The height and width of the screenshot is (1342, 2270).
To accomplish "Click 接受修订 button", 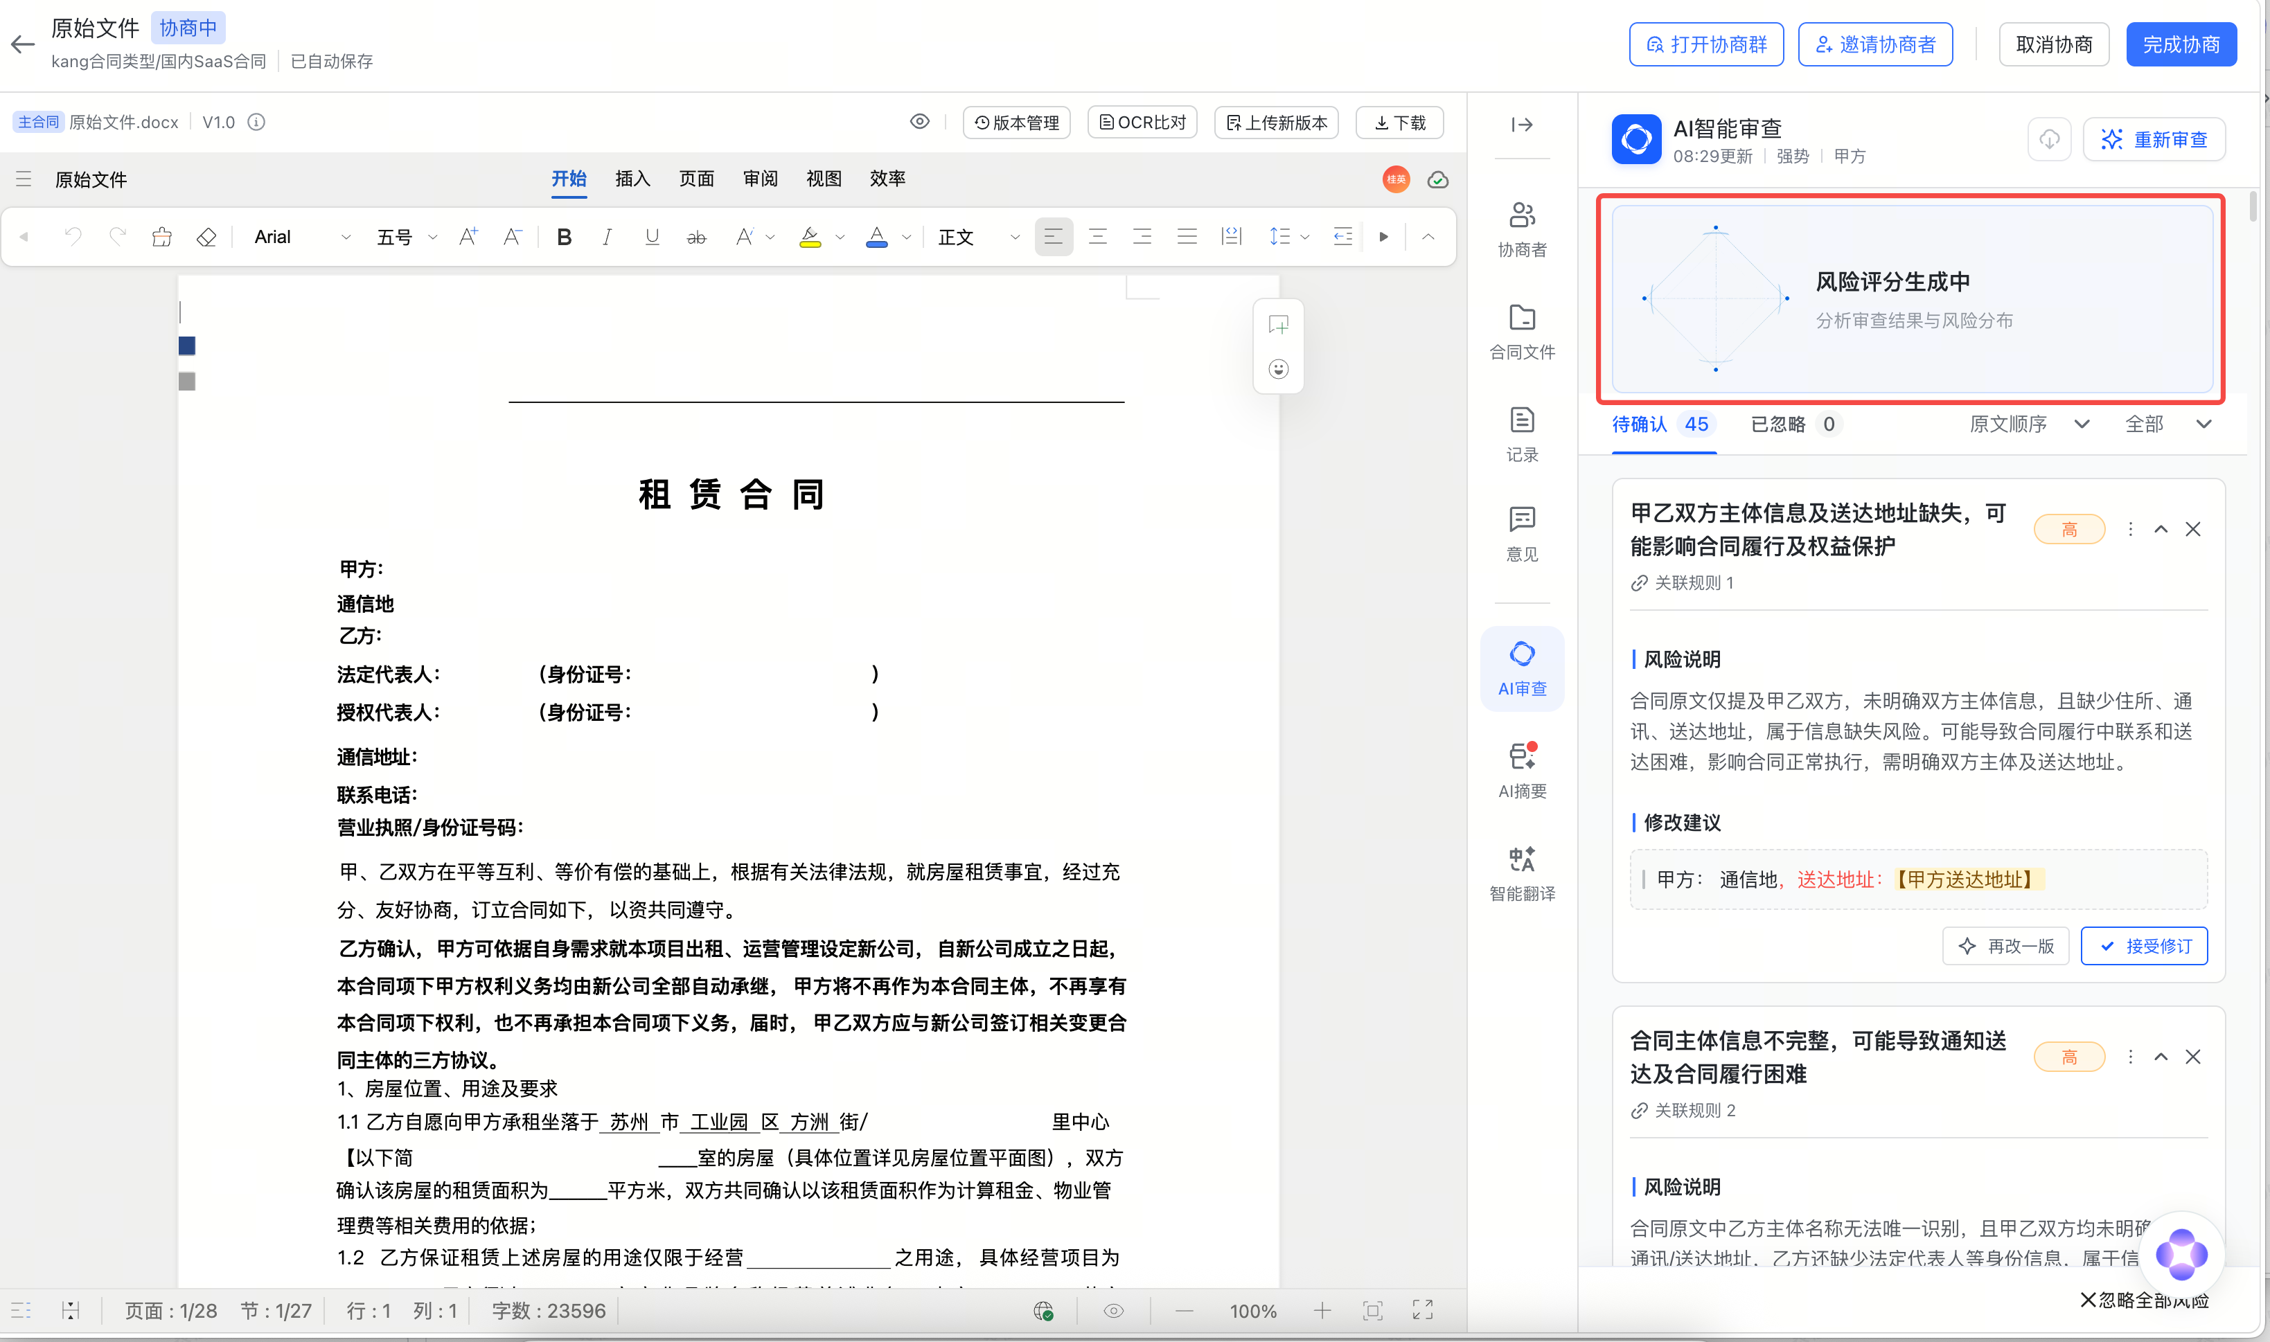I will 2145,946.
